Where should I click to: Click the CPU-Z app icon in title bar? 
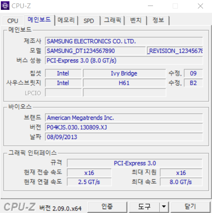point(5,6)
